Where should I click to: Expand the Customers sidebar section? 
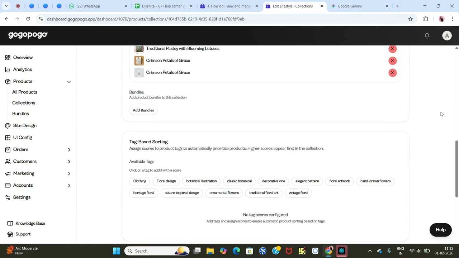tap(69, 162)
